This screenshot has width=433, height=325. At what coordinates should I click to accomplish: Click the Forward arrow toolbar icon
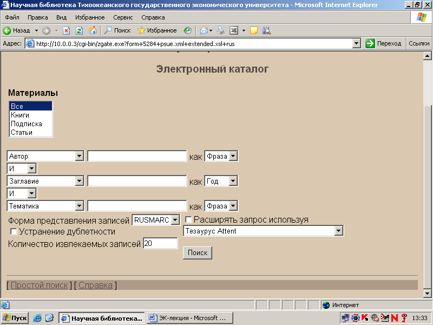click(47, 30)
